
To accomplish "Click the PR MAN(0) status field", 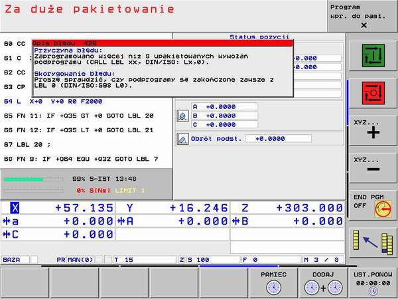I will click(75, 260).
